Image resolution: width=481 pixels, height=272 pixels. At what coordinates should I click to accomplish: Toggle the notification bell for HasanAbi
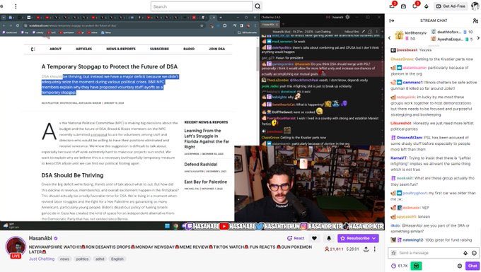click(329, 238)
